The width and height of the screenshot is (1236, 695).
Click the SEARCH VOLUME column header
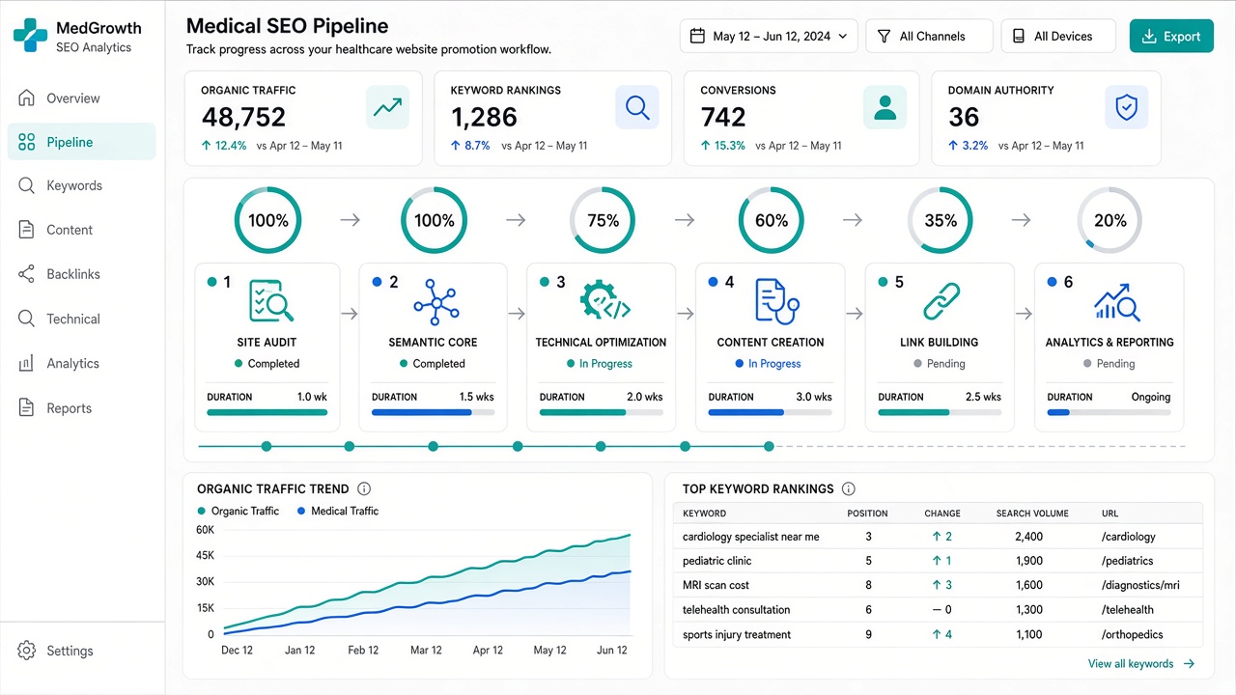point(1032,514)
